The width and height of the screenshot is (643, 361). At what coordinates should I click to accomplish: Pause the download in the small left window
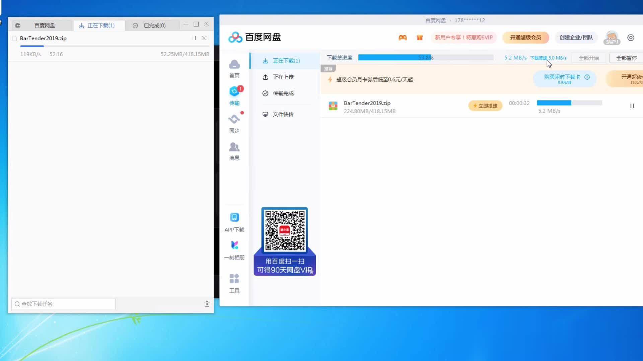point(194,38)
